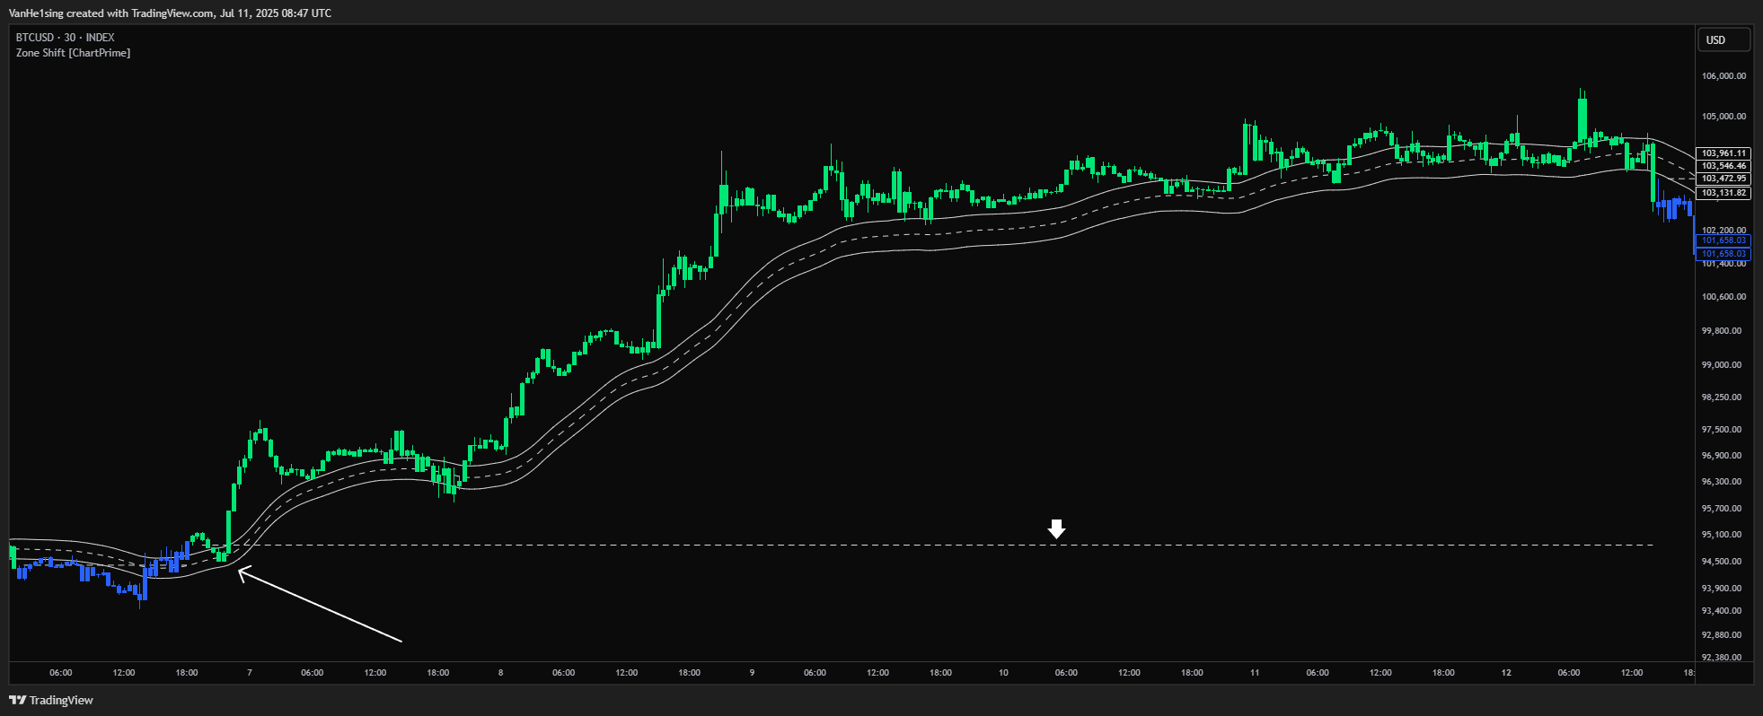Click the 99,800.00 price axis label
Screen dimensions: 1763x716
(x=1722, y=331)
